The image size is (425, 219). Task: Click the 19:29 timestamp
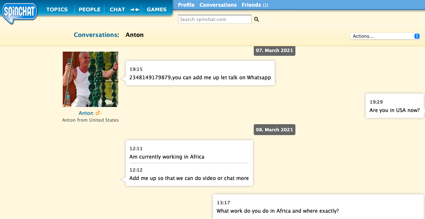coord(376,102)
